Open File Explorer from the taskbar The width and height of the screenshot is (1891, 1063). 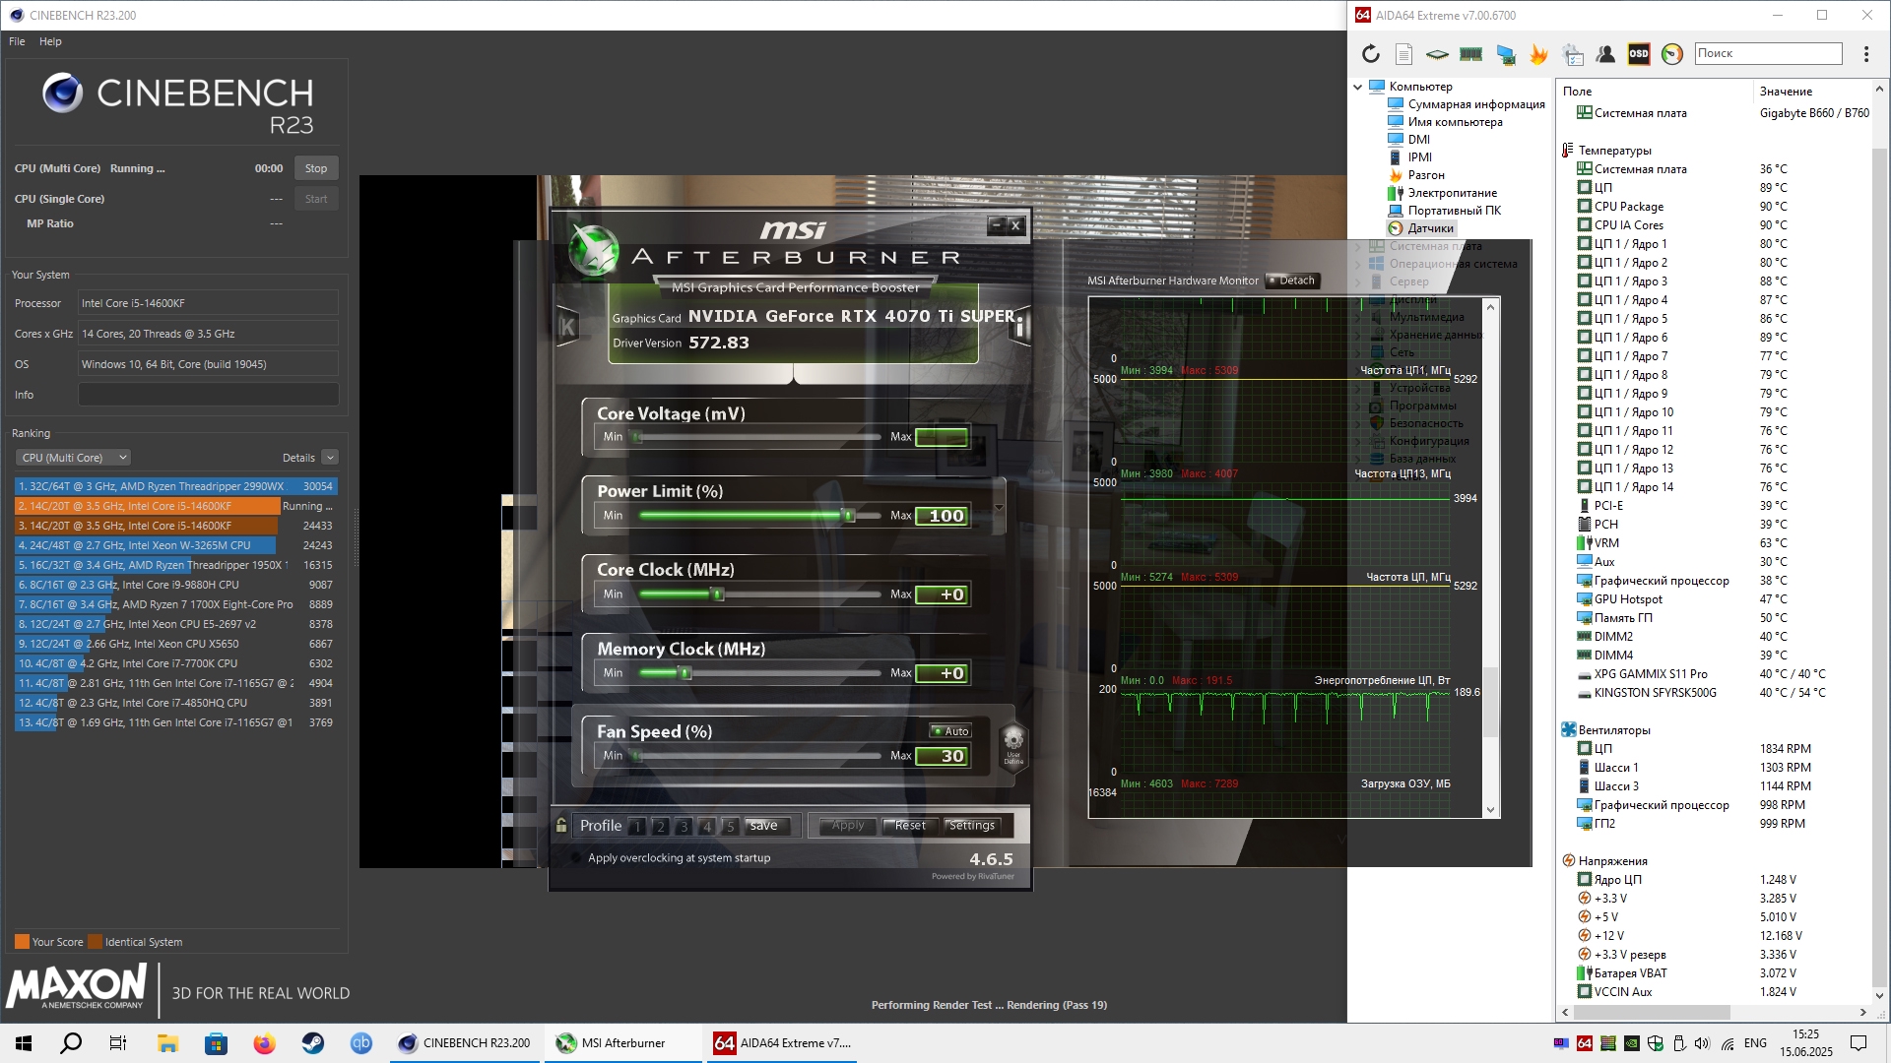click(167, 1043)
